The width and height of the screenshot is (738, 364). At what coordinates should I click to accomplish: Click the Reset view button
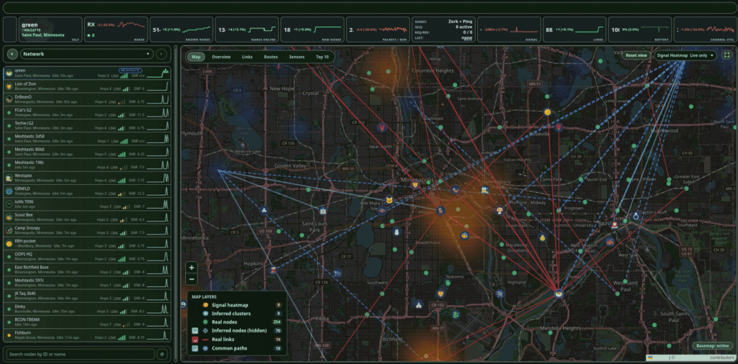click(637, 55)
